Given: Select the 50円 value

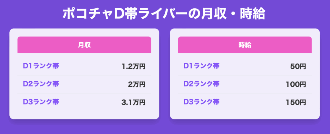Looking at the screenshot, I should 298,67.
